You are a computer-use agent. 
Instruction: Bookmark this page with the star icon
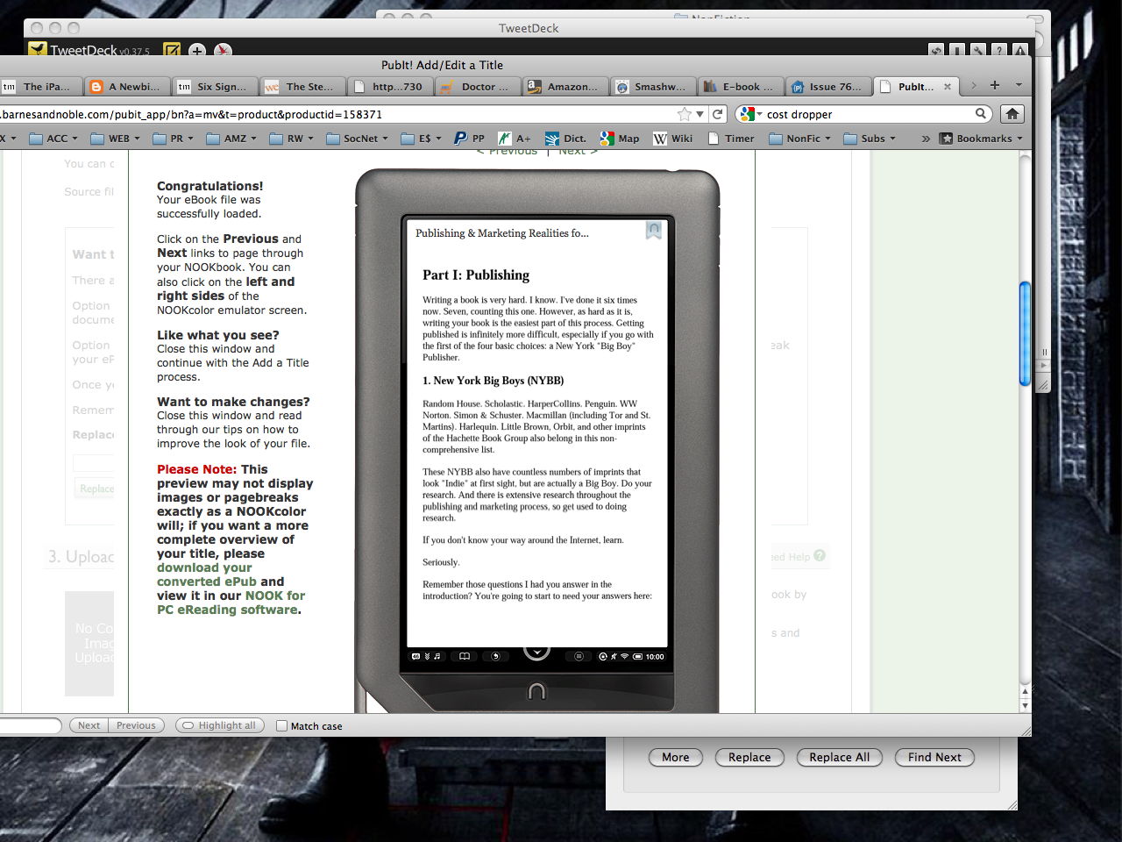[x=685, y=114]
